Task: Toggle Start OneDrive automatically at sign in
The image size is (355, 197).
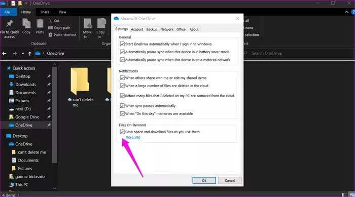Action: pos(122,44)
